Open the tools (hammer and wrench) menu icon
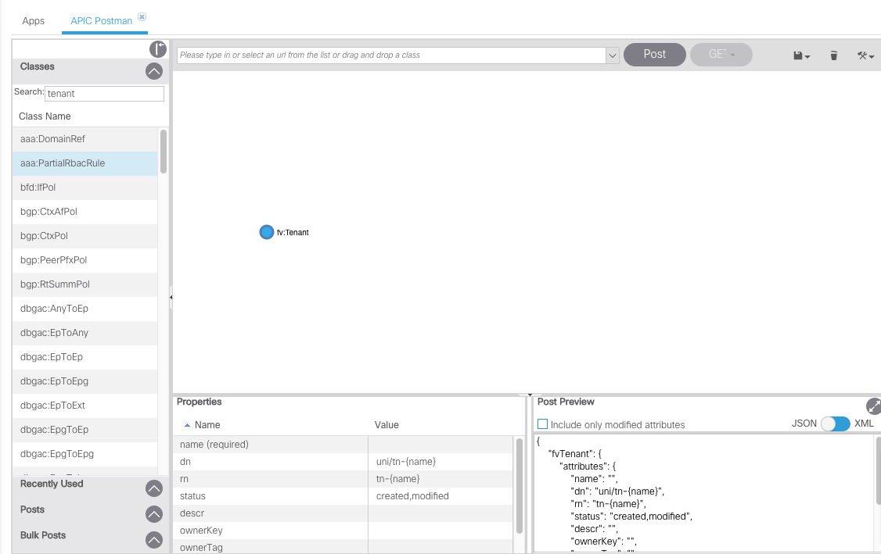Image resolution: width=881 pixels, height=554 pixels. (x=864, y=55)
